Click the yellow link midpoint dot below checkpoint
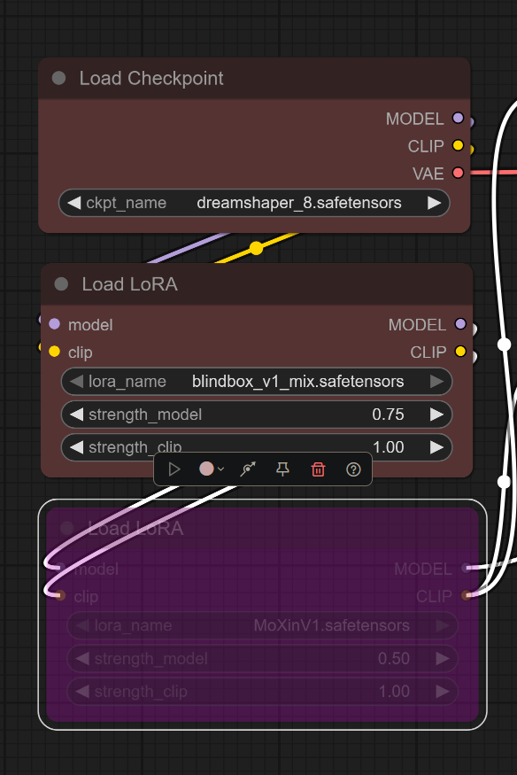 click(x=256, y=248)
